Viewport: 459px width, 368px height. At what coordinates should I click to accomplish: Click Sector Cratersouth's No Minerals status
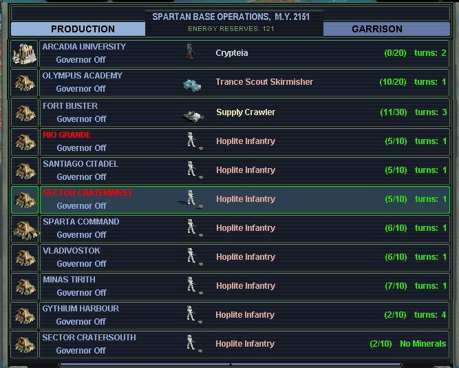(x=423, y=344)
